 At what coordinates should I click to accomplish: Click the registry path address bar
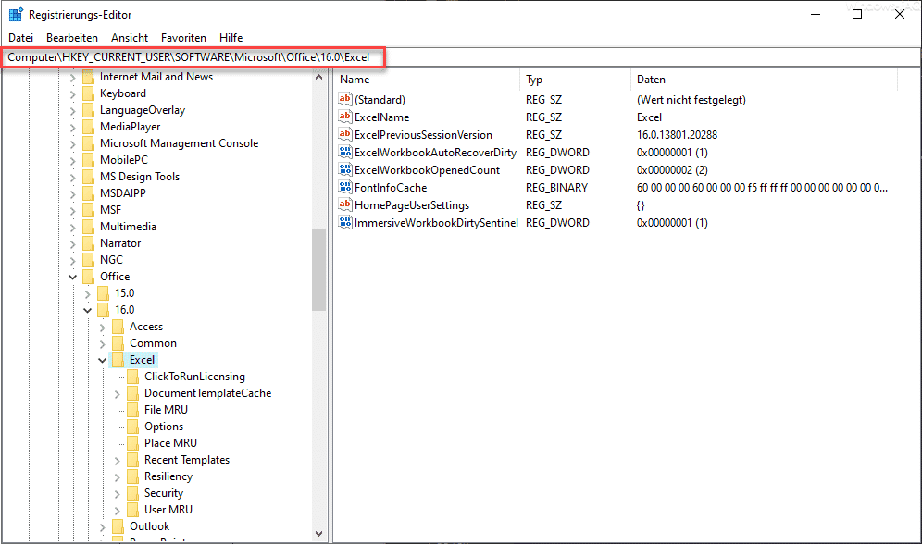[x=461, y=57]
